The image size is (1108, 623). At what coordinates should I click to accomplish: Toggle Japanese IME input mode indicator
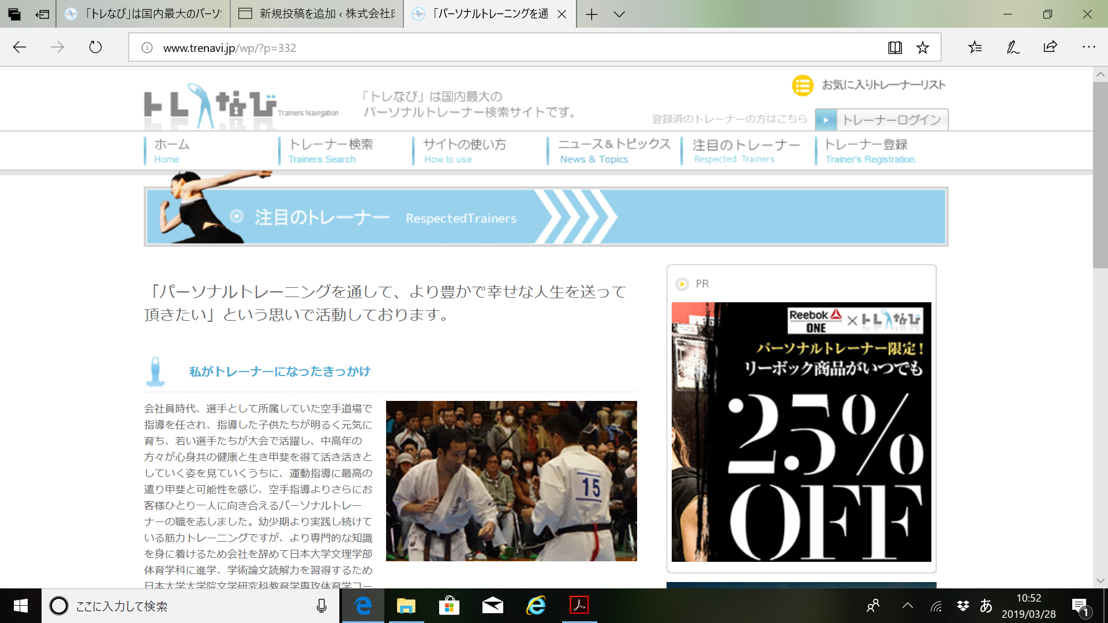click(x=986, y=606)
